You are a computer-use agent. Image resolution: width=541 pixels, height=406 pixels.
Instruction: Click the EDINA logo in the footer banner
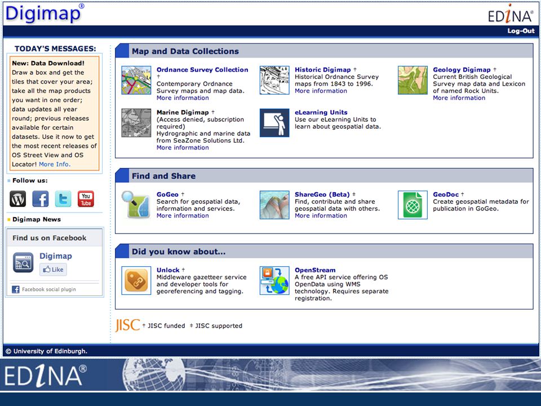pos(45,375)
